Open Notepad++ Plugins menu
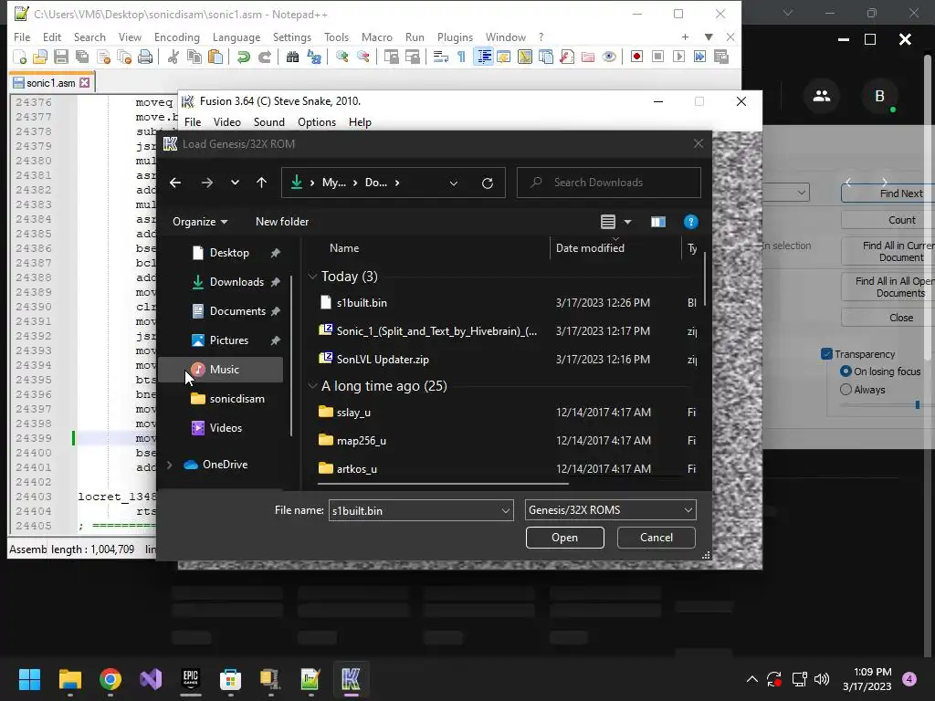This screenshot has height=701, width=935. (x=455, y=37)
